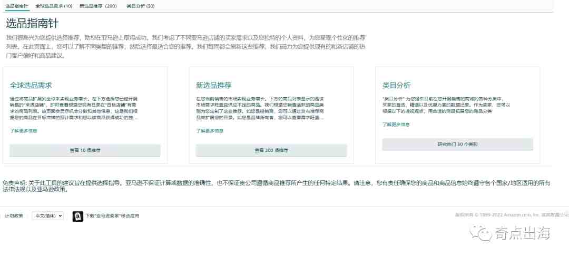Image resolution: width=569 pixels, height=258 pixels.
Task: Click the 类目分析 card heading
Action: [x=396, y=86]
